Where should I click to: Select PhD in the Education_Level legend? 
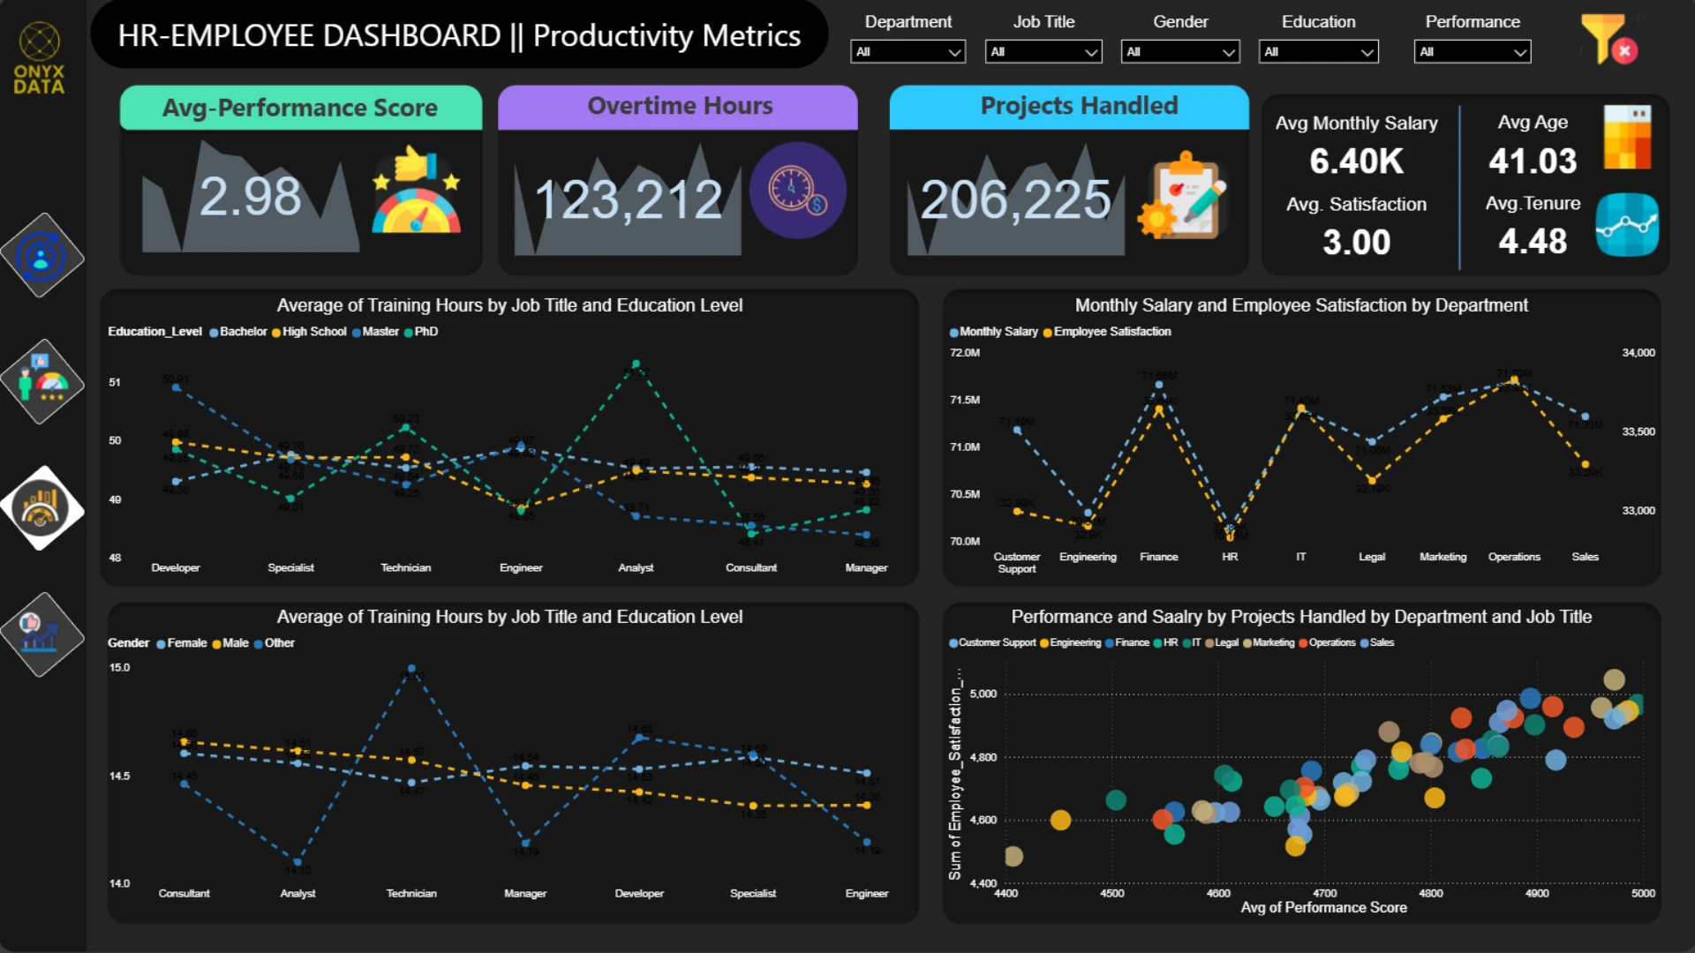(421, 332)
